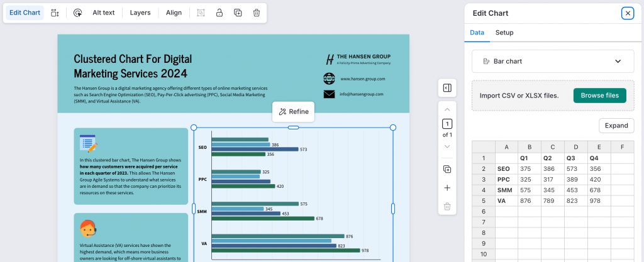Click the cell containing 317
The image size is (644, 262).
(552, 180)
